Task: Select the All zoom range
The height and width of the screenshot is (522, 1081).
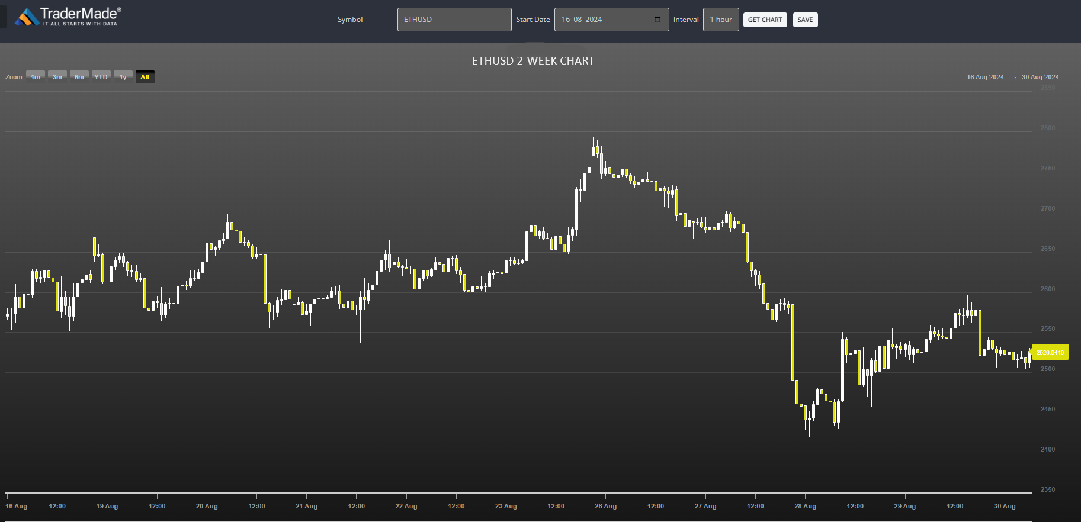Action: (x=145, y=77)
